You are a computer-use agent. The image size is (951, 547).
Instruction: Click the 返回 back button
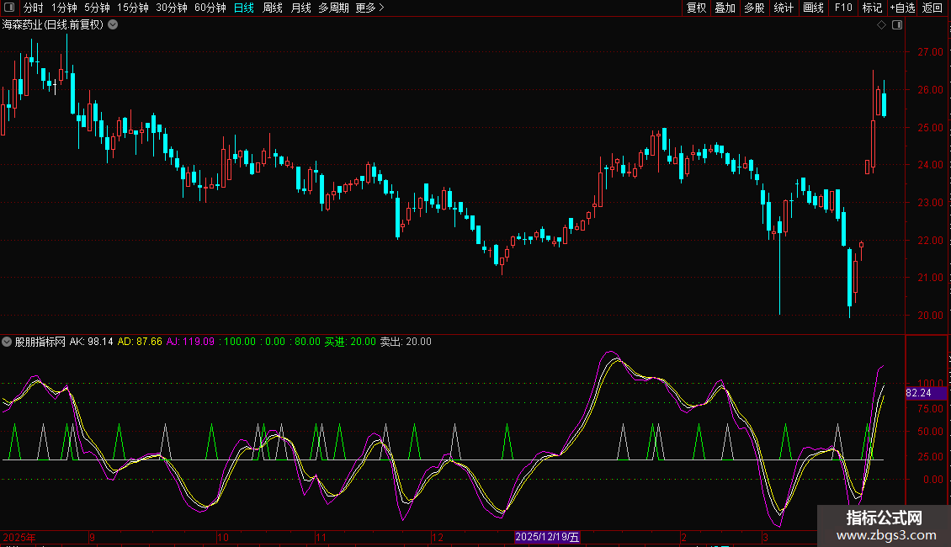pyautogui.click(x=932, y=8)
